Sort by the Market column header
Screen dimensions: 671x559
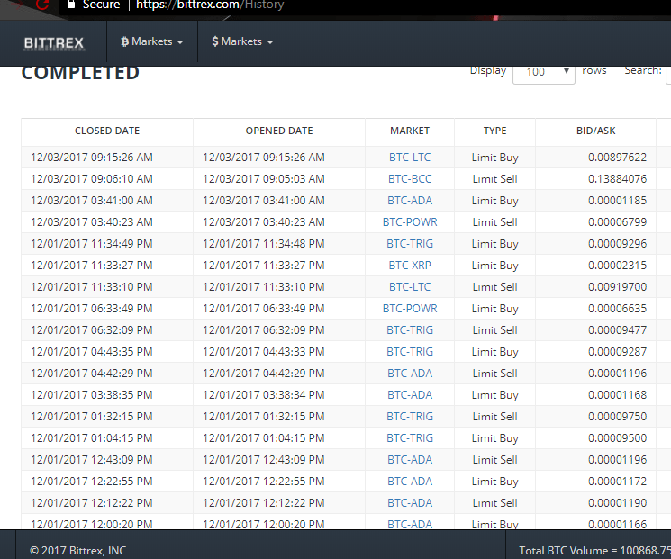(410, 131)
